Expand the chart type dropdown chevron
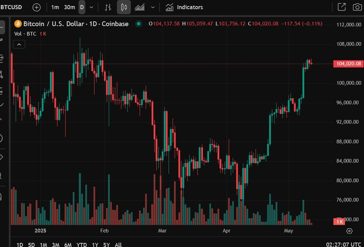Image resolution: width=364 pixels, height=247 pixels. (153, 7)
